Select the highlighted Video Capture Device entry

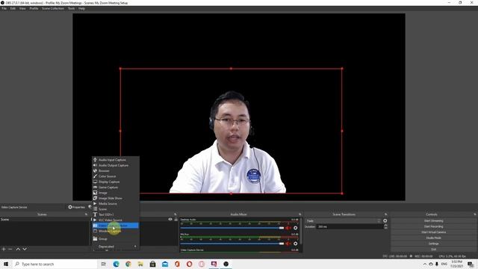coord(116,226)
